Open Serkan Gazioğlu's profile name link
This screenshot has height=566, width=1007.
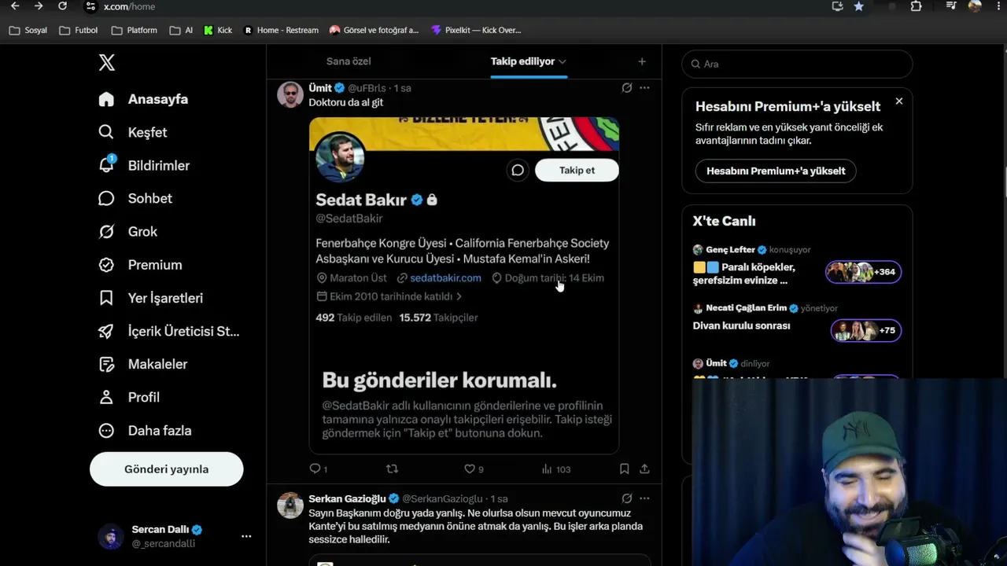point(347,498)
